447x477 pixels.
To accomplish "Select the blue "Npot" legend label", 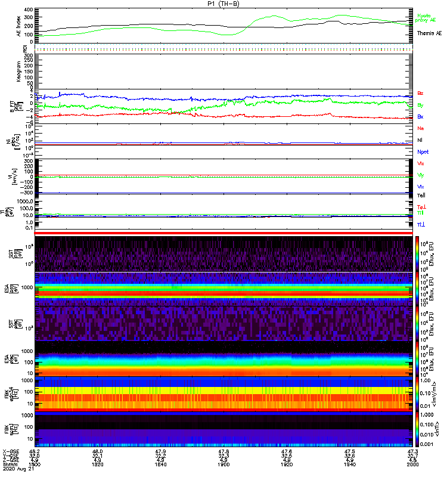I will click(x=423, y=151).
